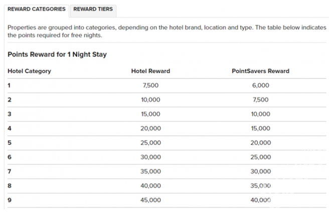This screenshot has height=215, width=334.
Task: Click the properties description paragraph text
Action: 167,31
